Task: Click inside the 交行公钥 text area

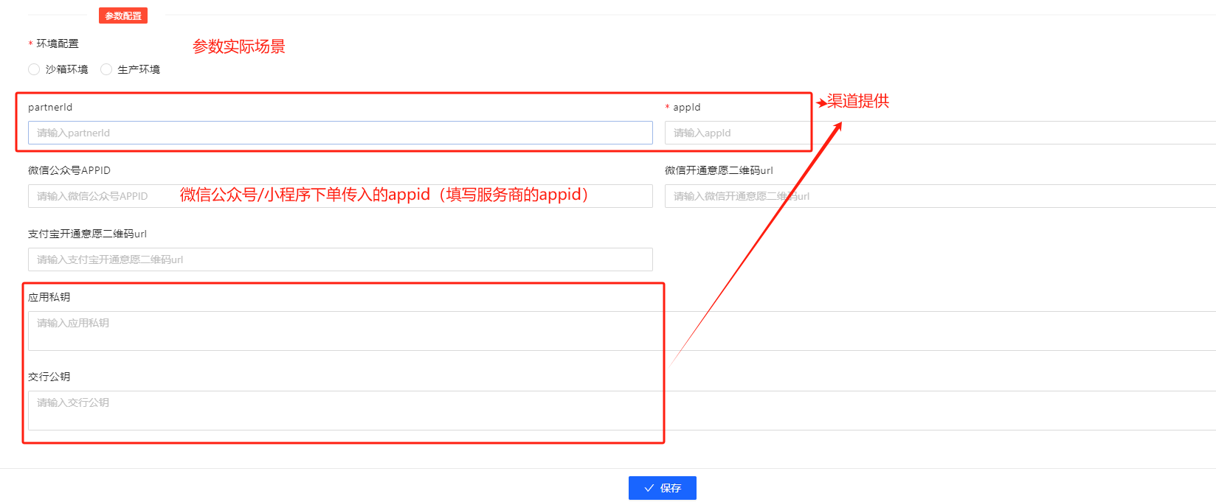Action: pos(339,411)
